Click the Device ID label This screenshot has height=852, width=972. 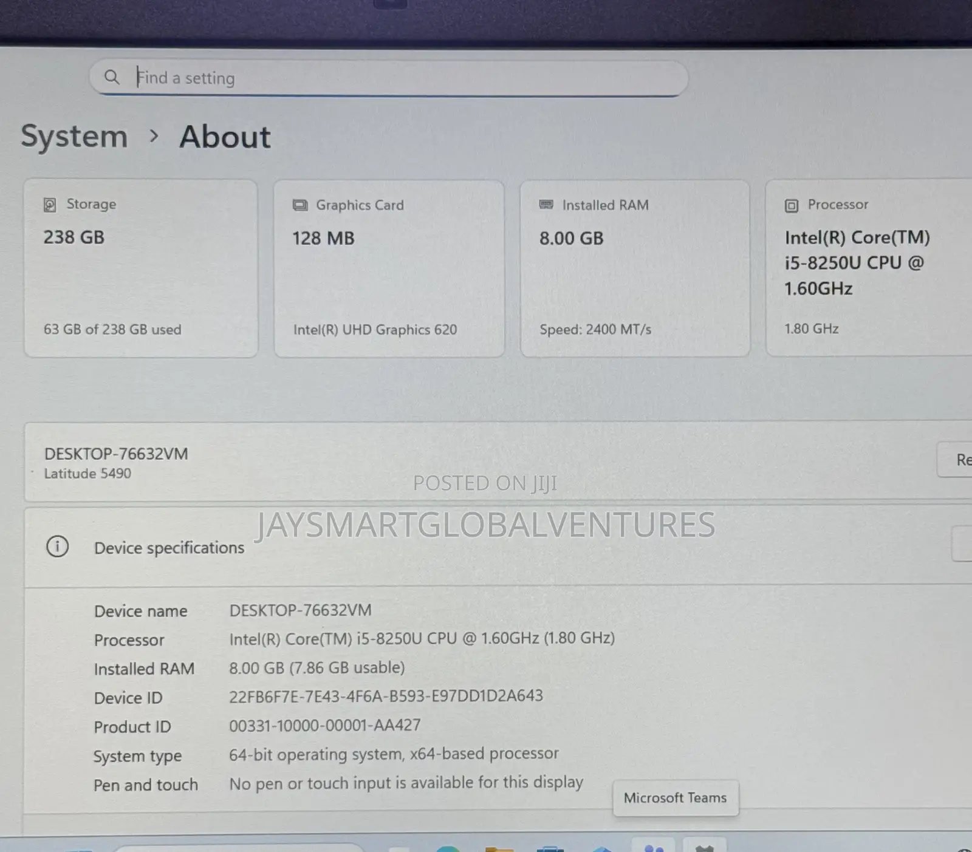point(128,698)
